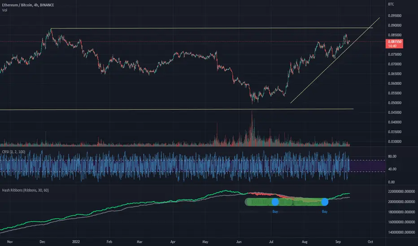Click the 0.040000 price scale label
This screenshot has height=246, width=418.
395,123
